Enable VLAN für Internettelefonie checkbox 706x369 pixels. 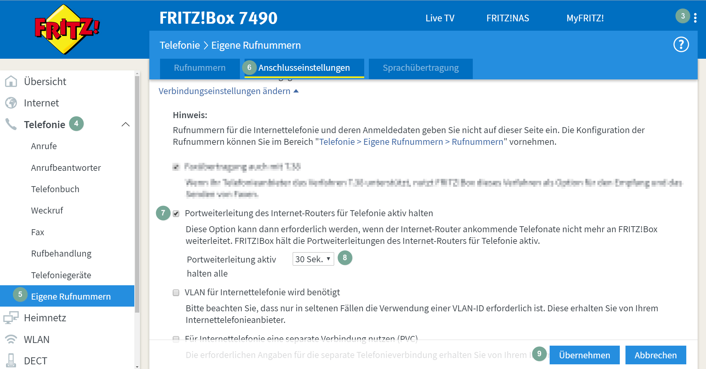[176, 293]
